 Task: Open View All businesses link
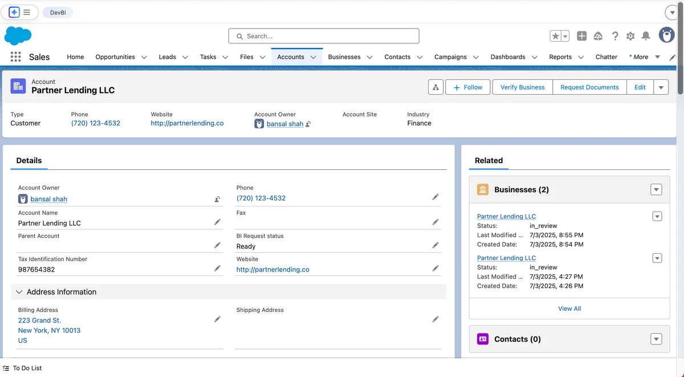click(569, 309)
